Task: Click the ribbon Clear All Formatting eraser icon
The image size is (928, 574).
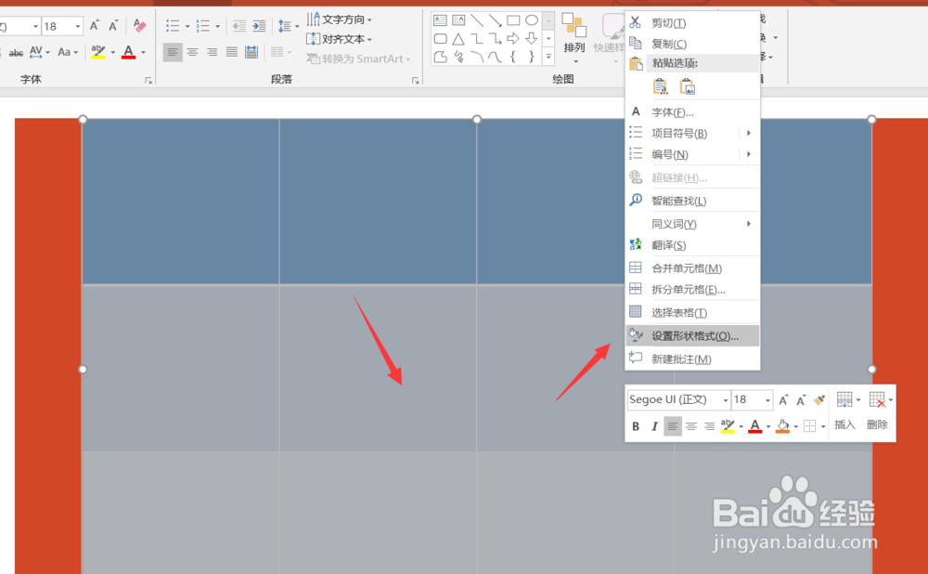Action: (140, 25)
